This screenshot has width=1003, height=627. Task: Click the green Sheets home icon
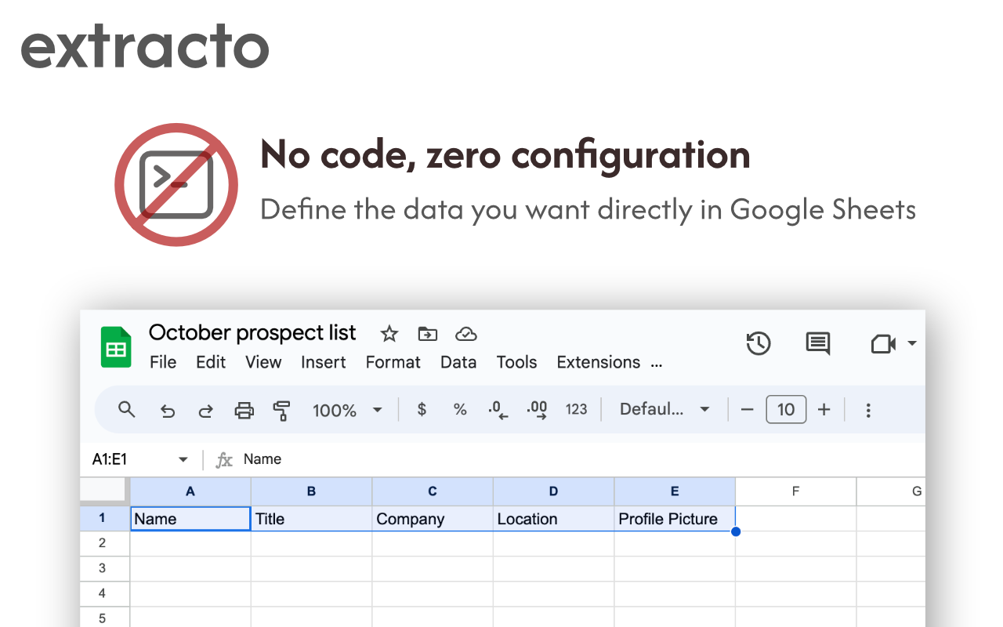[115, 346]
